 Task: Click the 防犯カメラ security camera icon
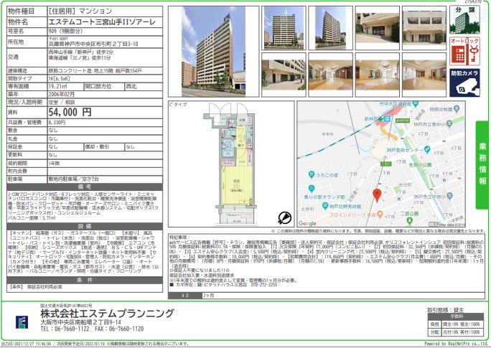click(464, 83)
